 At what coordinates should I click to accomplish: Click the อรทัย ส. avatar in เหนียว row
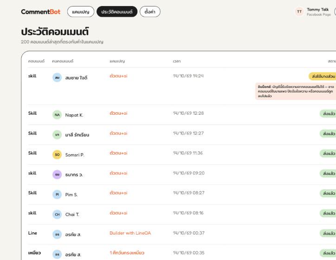pos(57,254)
